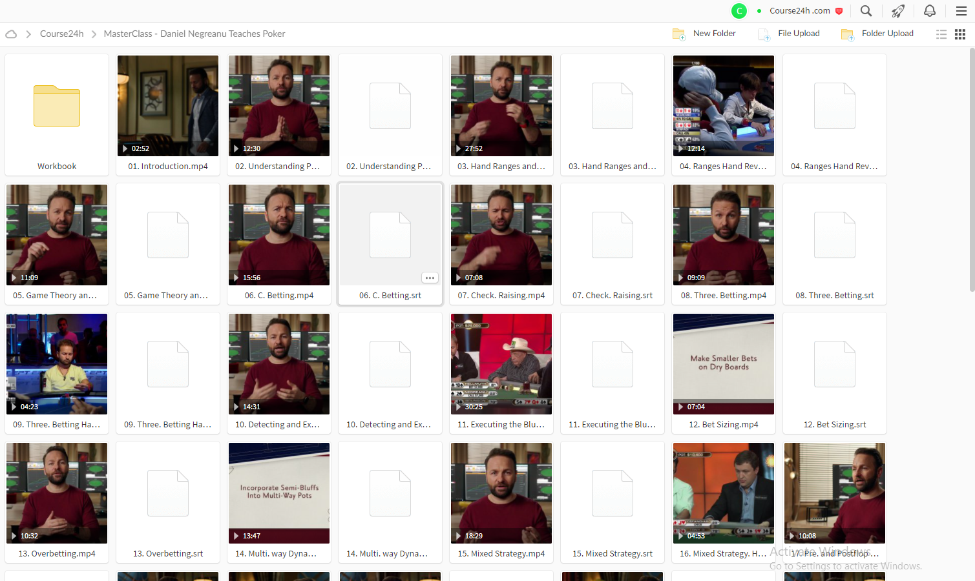Click the Course24h .com account name
The width and height of the screenshot is (975, 581).
pos(800,11)
